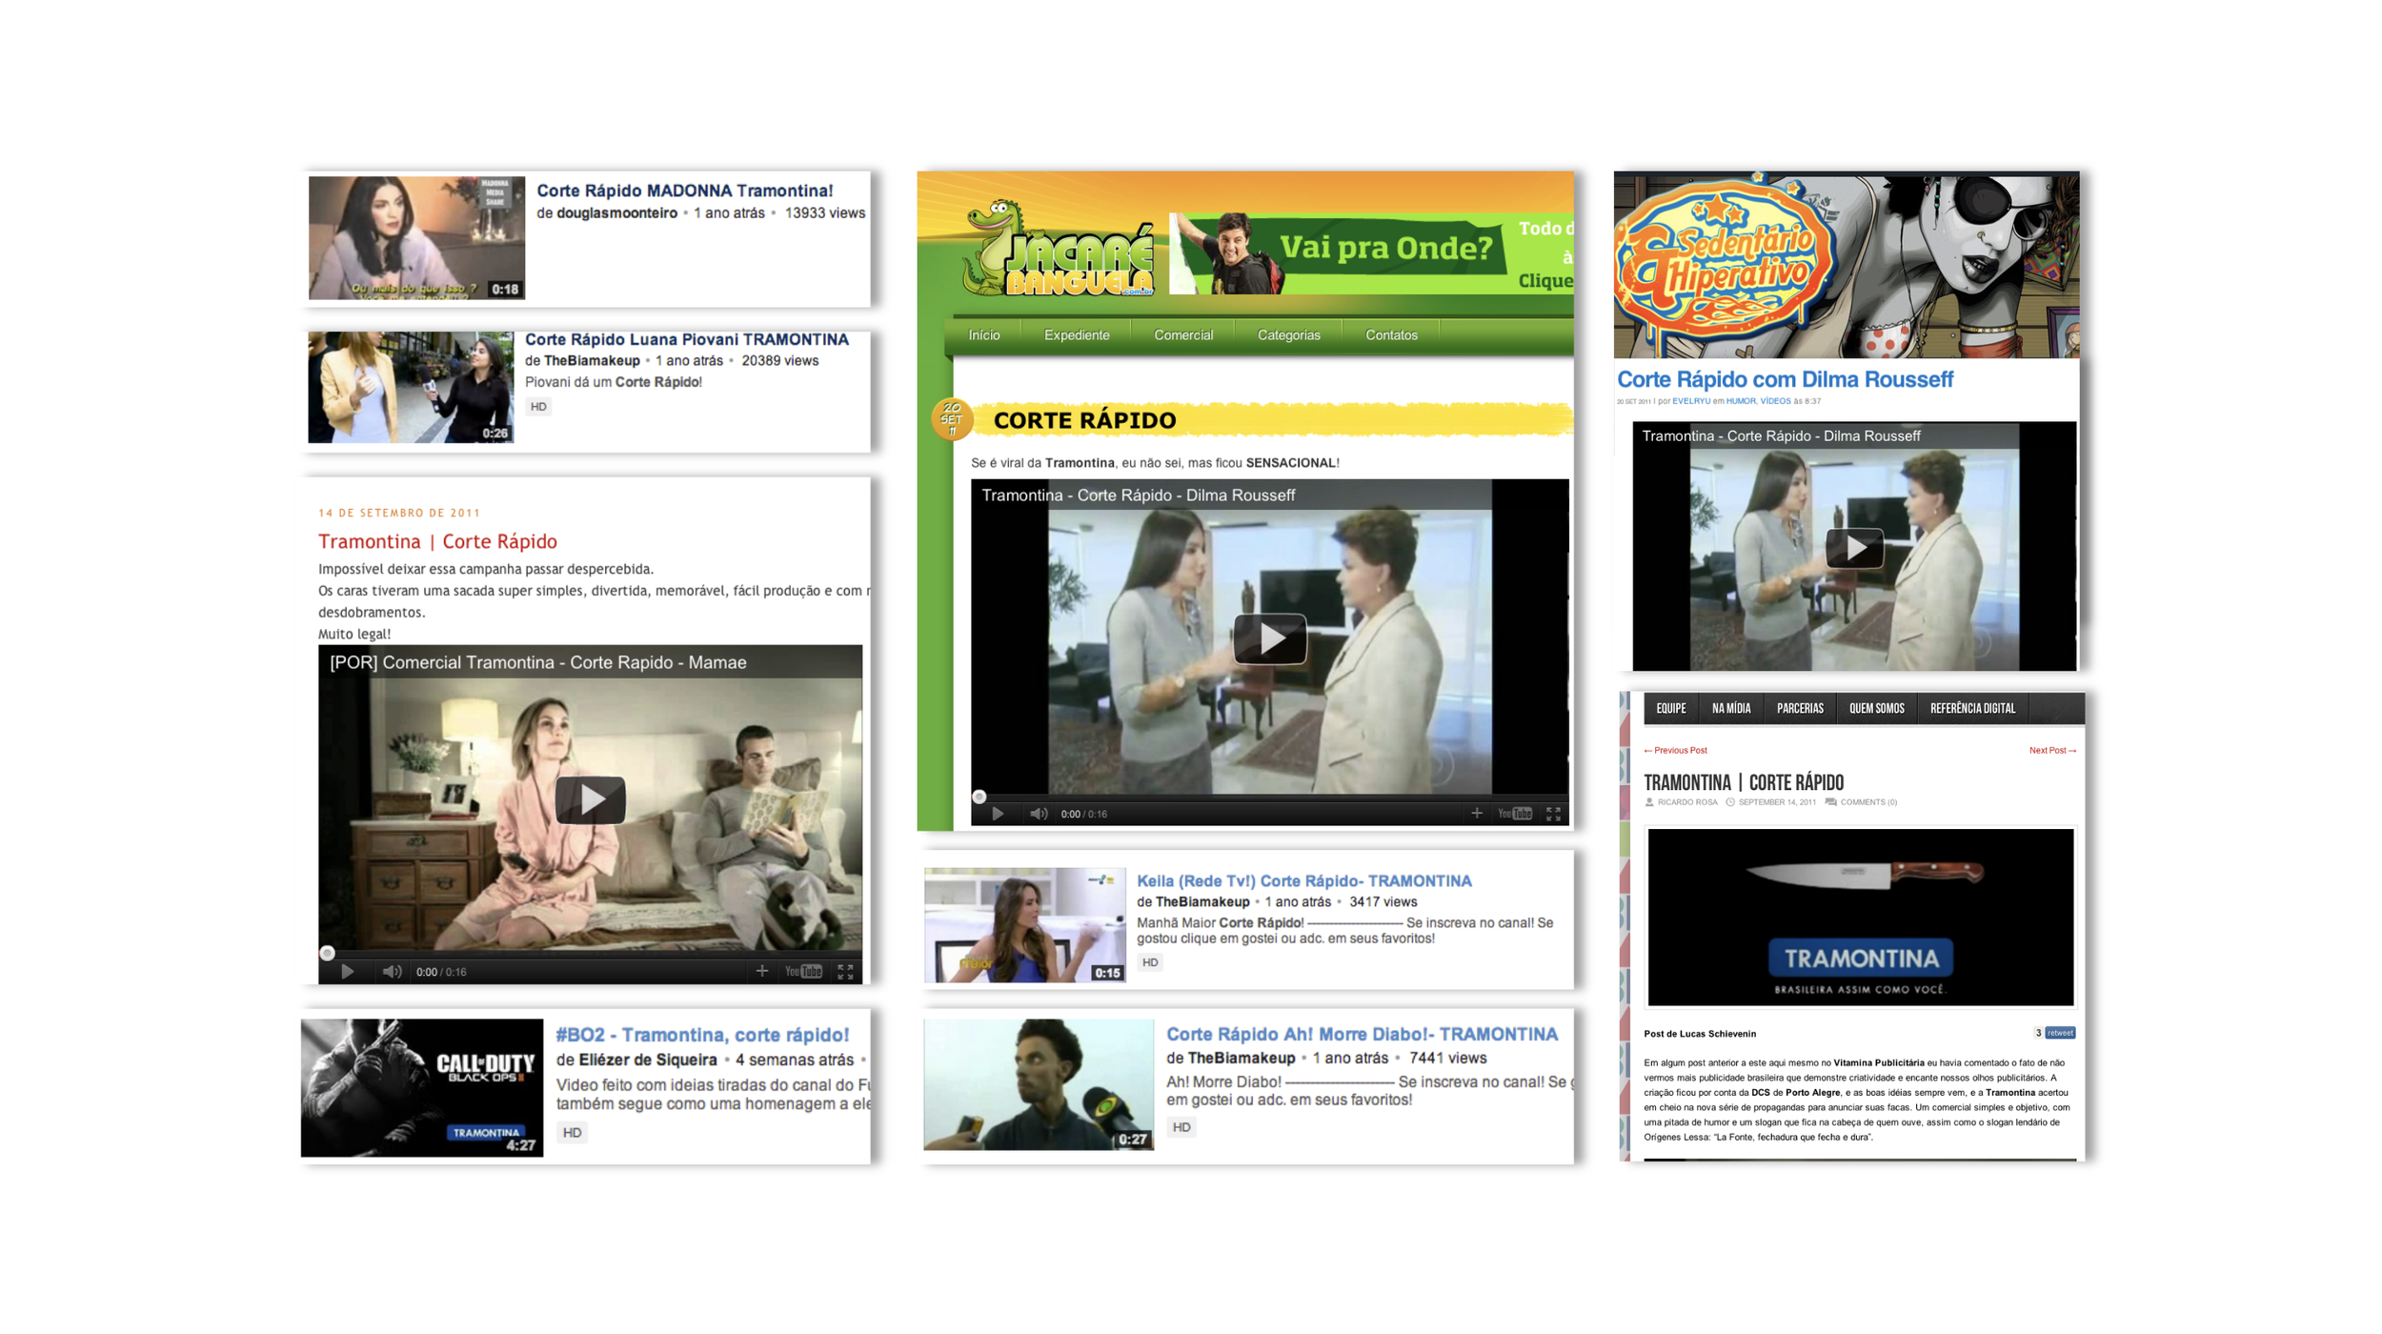Click the plus icon in the Mamae video controls
Viewport: 2382px width, 1334px height.
pyautogui.click(x=761, y=971)
